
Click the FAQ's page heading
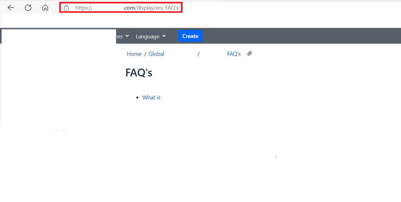139,73
